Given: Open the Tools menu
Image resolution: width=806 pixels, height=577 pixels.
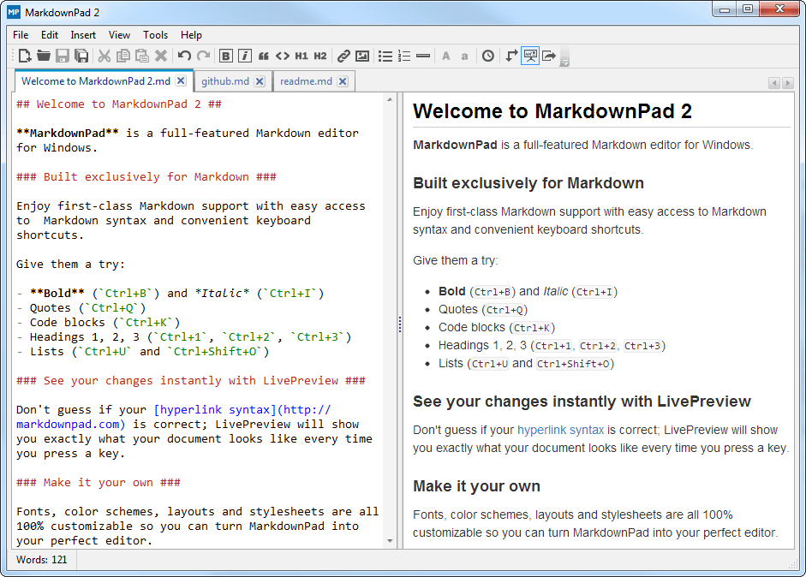Looking at the screenshot, I should point(155,35).
